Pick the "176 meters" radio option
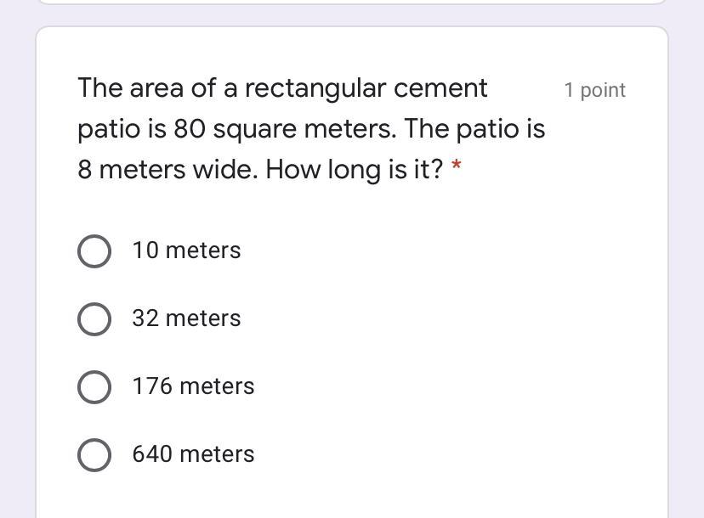Image resolution: width=704 pixels, height=518 pixels. pos(94,387)
